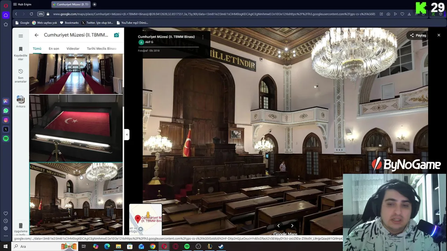
Task: Open a new browser tab
Action: [x=94, y=5]
